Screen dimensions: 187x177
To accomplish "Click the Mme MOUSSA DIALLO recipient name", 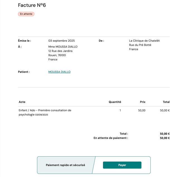I will tap(63, 47).
